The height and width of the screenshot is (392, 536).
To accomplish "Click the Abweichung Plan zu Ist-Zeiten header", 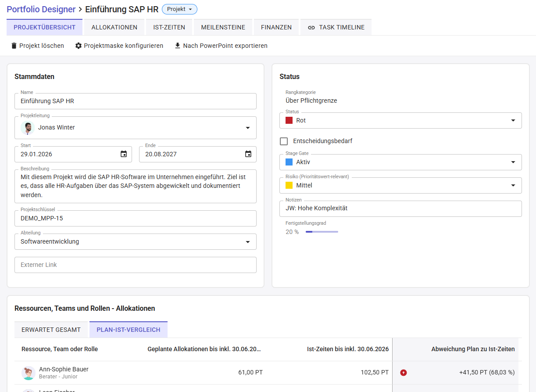I will [473, 349].
